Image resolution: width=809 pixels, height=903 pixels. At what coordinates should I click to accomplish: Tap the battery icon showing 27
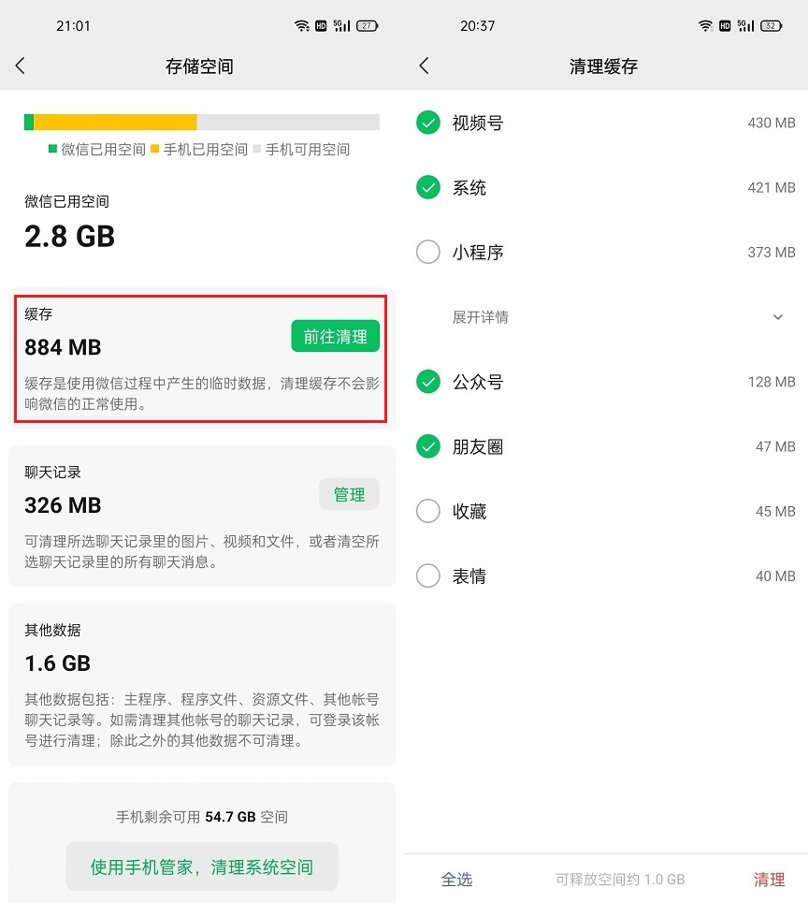coord(368,26)
